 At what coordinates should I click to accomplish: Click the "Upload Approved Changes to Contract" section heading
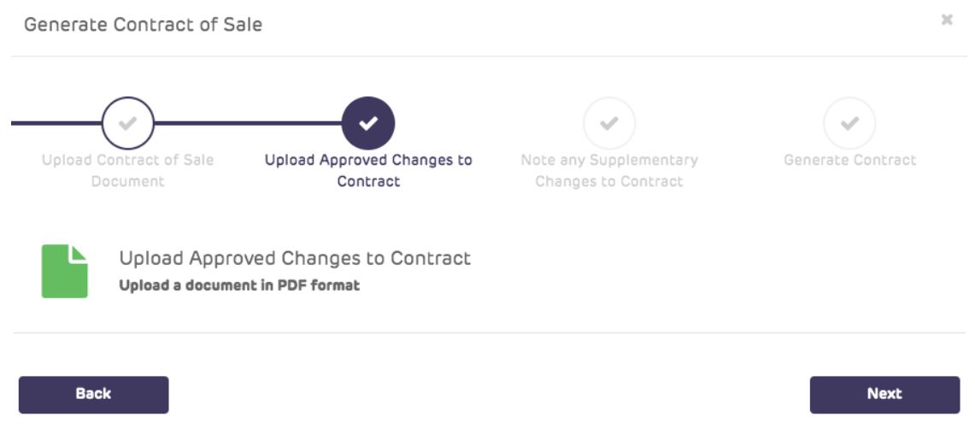coord(295,258)
